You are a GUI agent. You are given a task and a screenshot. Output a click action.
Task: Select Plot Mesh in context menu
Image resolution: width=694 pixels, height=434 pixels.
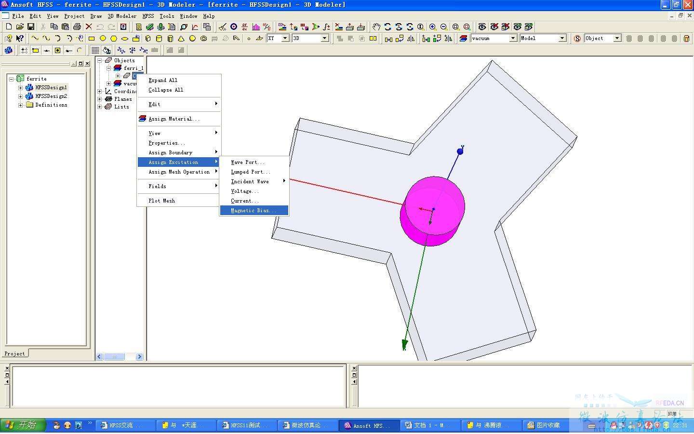[179, 201]
